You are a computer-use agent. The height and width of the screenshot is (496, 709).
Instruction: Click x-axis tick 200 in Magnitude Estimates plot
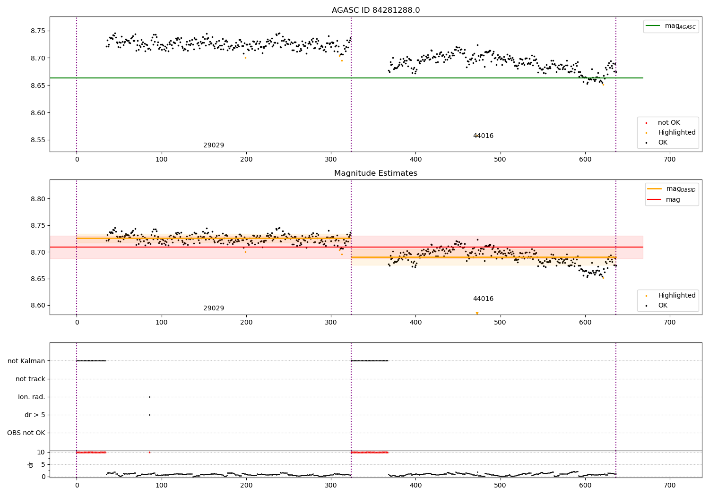point(246,323)
